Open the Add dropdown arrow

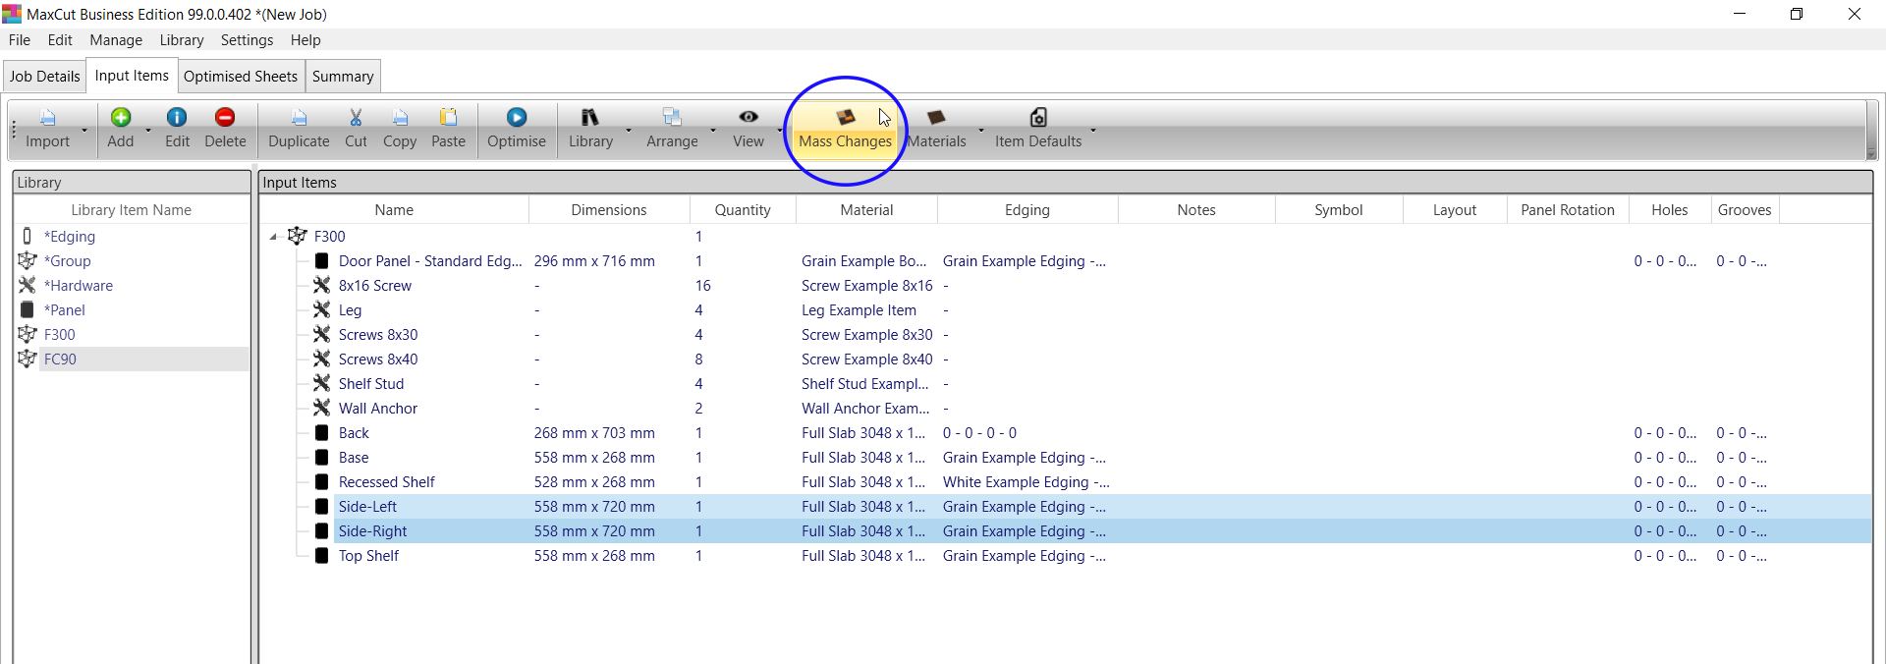point(148,130)
